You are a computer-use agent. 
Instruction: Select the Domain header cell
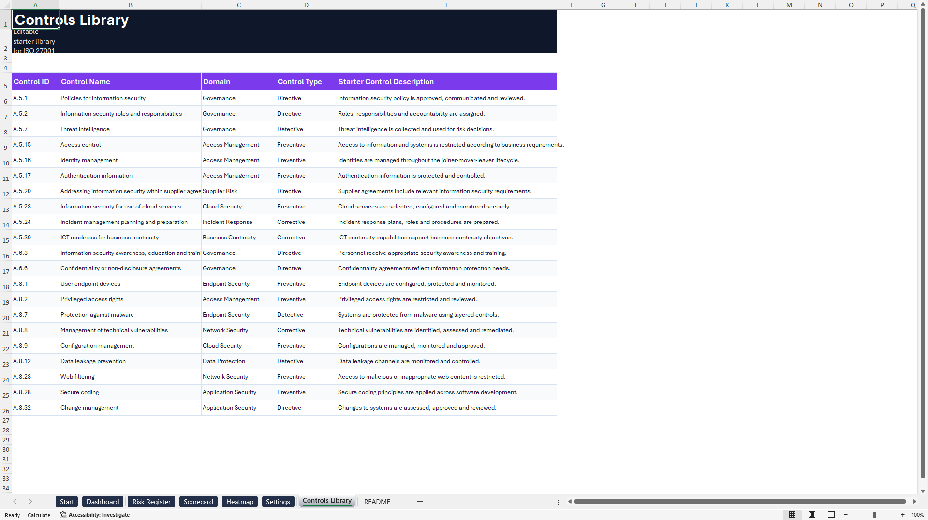tap(238, 81)
